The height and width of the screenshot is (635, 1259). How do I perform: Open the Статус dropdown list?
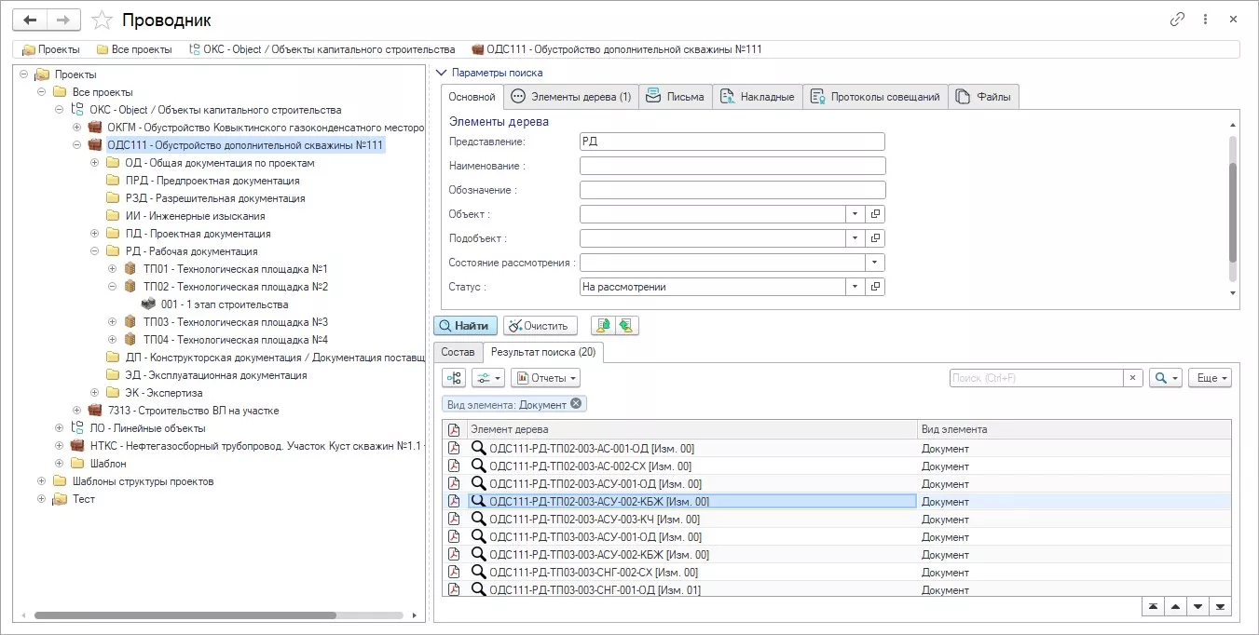(x=855, y=287)
